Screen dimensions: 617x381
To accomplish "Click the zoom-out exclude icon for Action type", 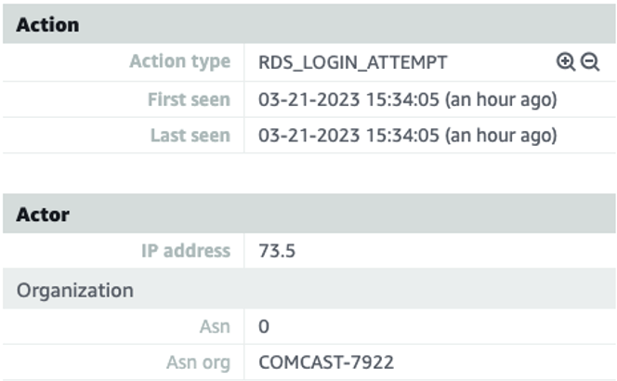I will pyautogui.click(x=589, y=62).
